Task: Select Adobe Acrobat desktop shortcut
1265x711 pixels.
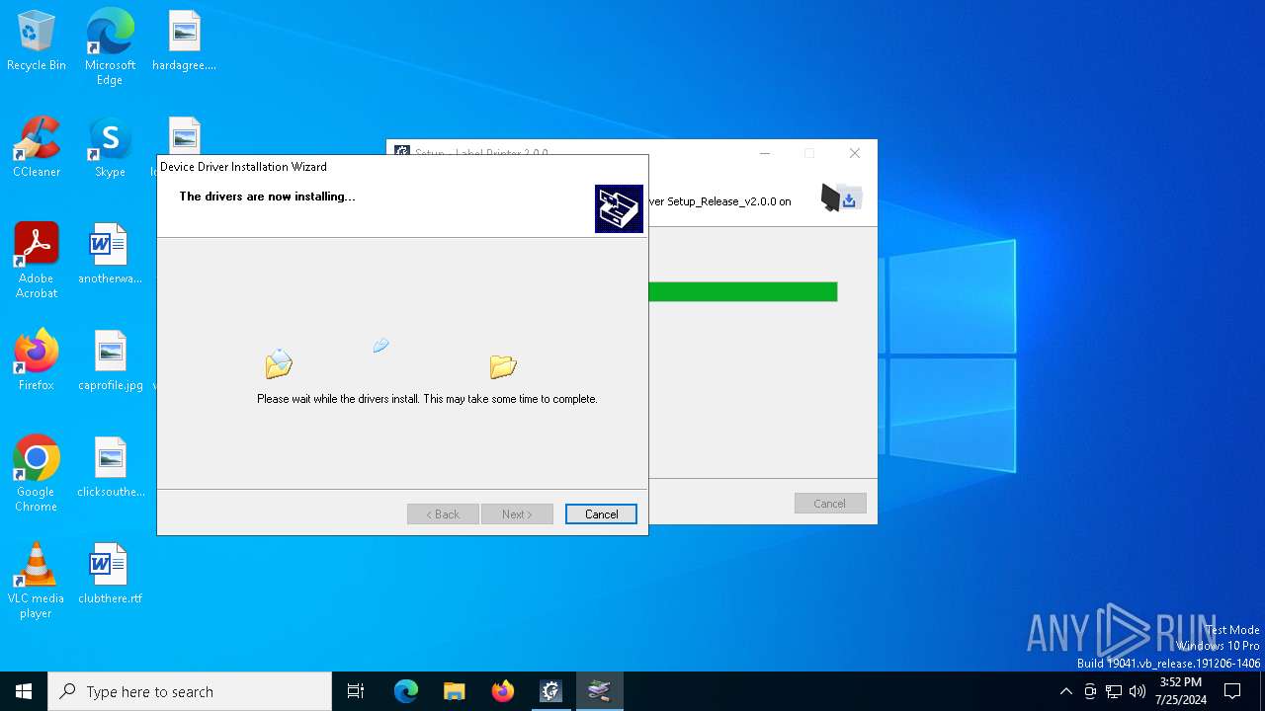Action: coord(37,261)
